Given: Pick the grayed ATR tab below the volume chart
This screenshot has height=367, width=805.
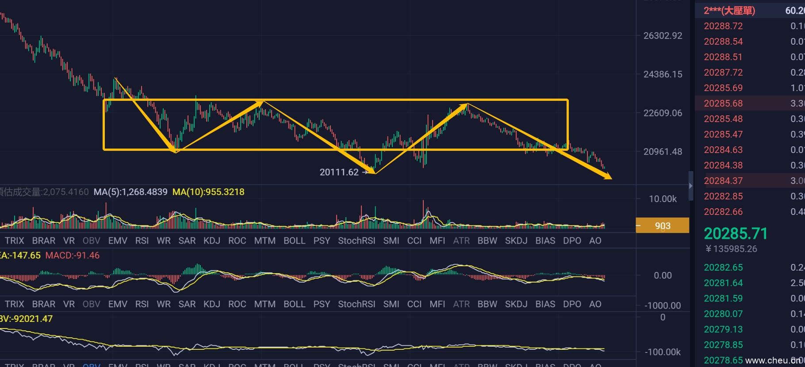Looking at the screenshot, I should (x=461, y=241).
